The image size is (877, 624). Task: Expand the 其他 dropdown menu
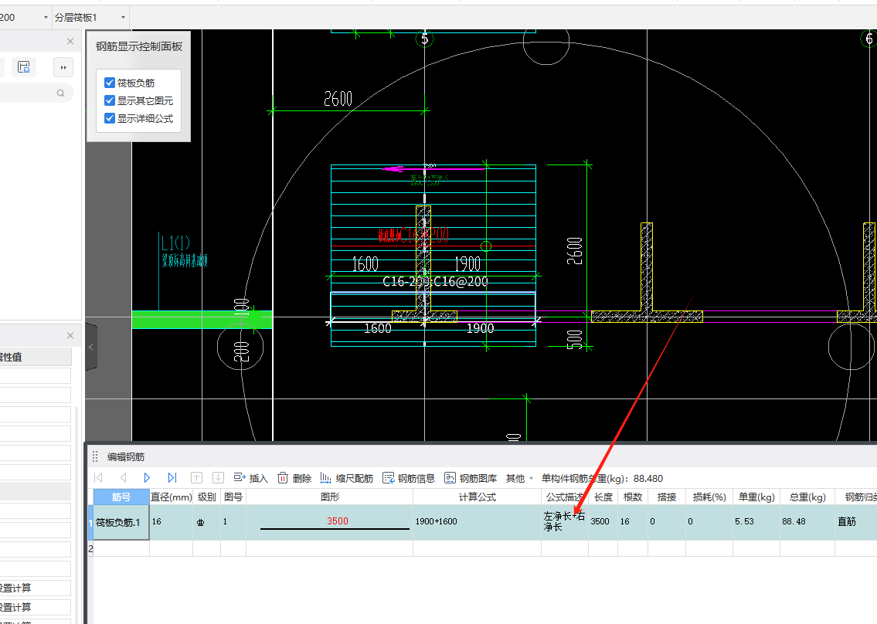(x=519, y=479)
